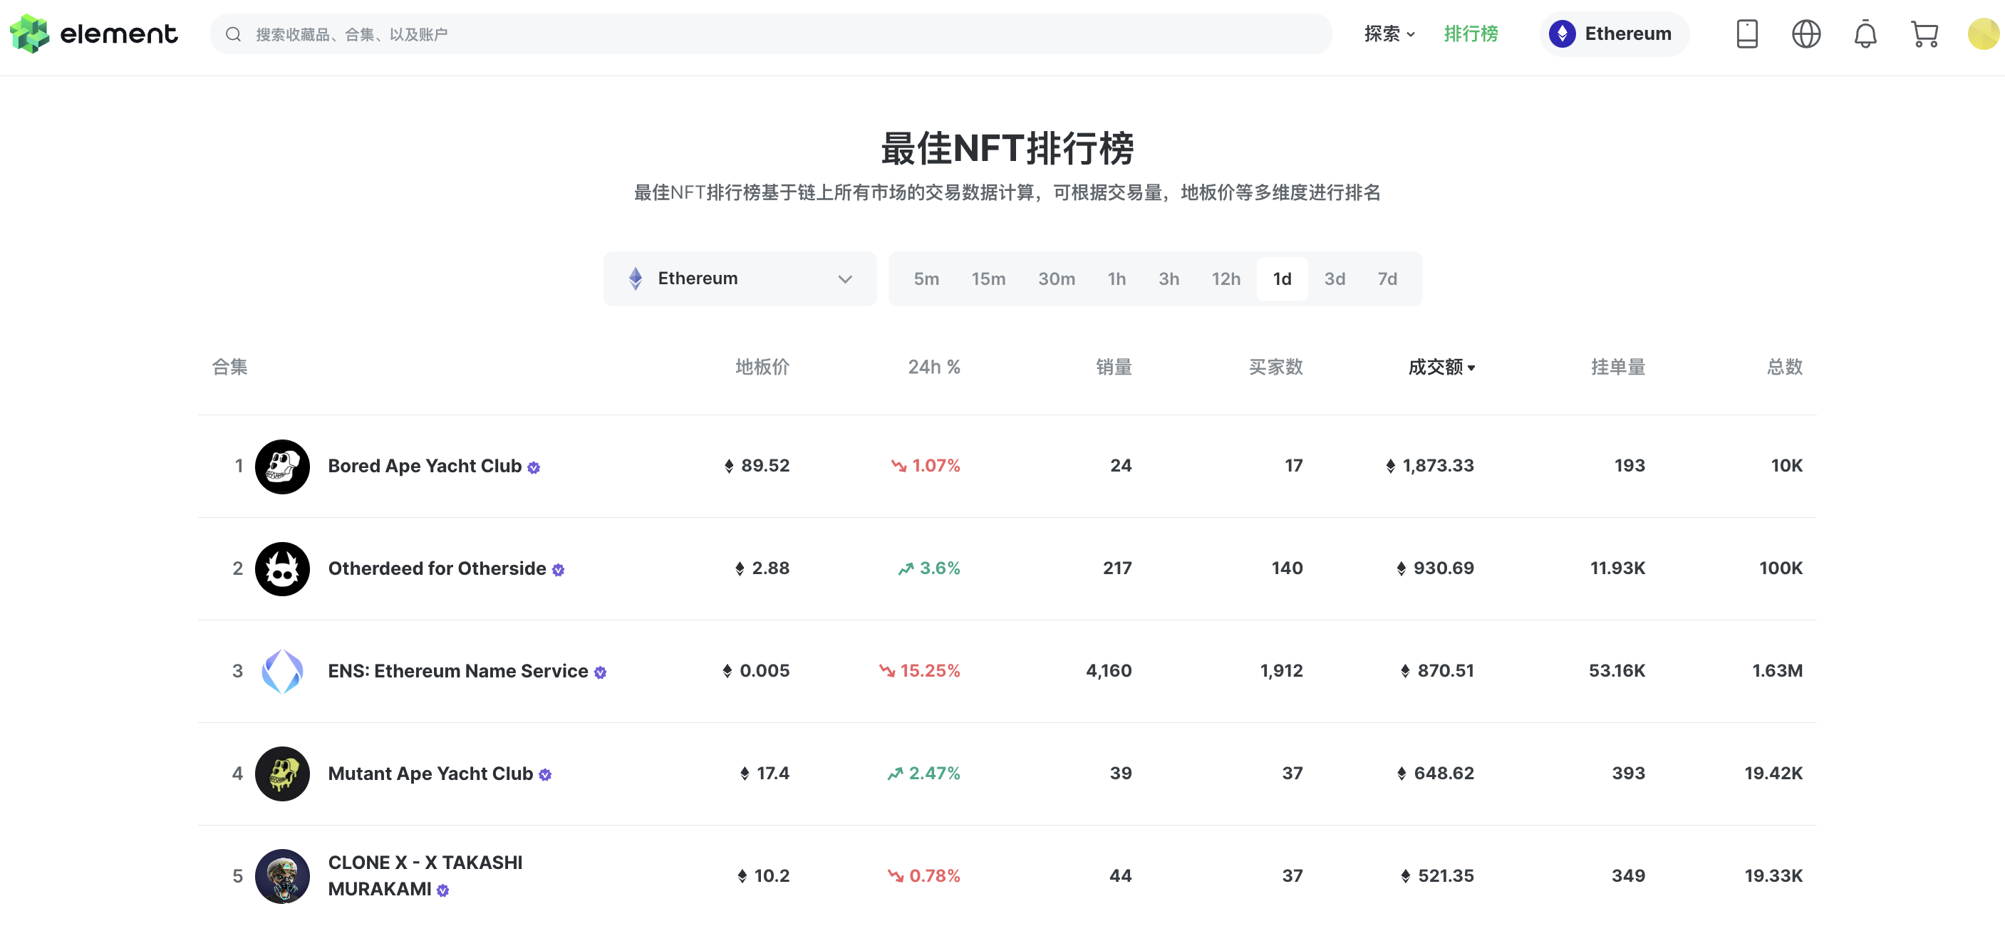Click the 合集 collection column header
This screenshot has width=2005, height=926.
click(x=229, y=367)
